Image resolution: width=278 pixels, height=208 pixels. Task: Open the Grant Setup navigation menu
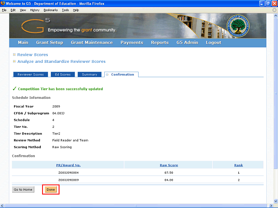[x=50, y=42]
